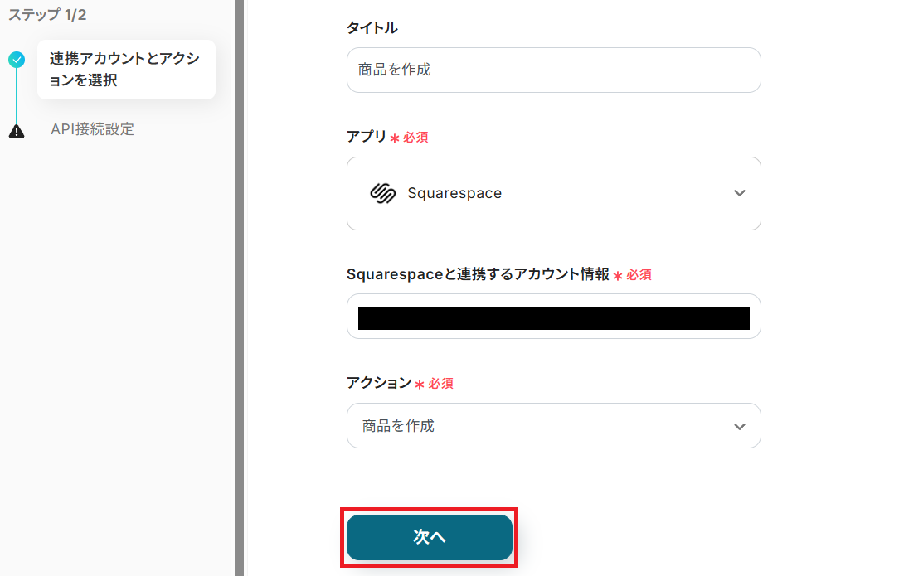Click the completed step checkmark icon
The image size is (899, 576).
pos(17,60)
